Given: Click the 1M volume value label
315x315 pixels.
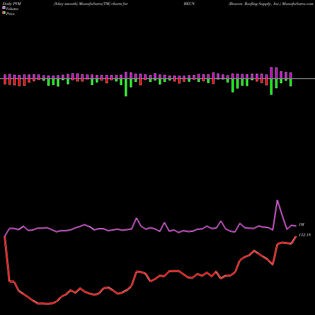Looking at the screenshot, I should [x=301, y=225].
